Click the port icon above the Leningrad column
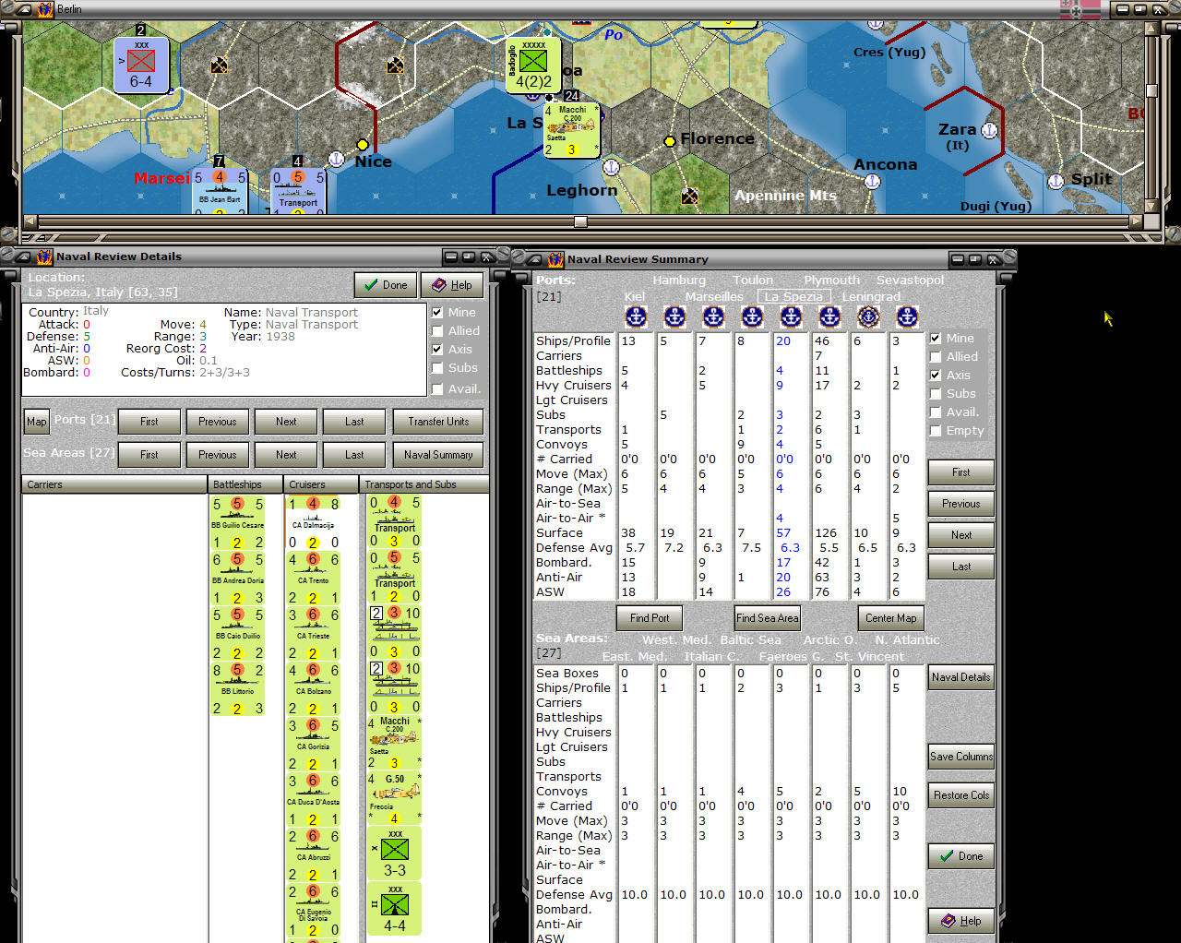This screenshot has height=943, width=1181. click(869, 316)
